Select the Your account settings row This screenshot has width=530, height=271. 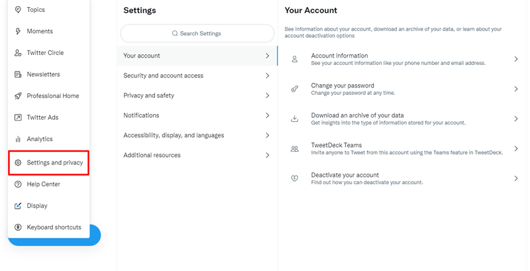coord(197,56)
